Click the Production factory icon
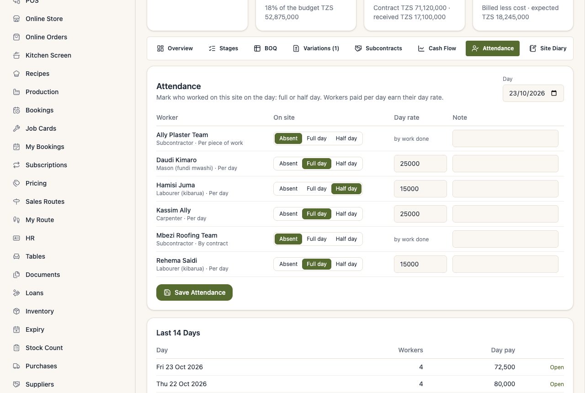The image size is (585, 393). pyautogui.click(x=16, y=92)
